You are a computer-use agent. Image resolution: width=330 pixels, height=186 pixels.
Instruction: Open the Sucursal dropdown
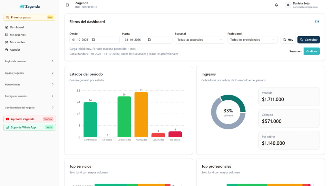[x=200, y=40]
